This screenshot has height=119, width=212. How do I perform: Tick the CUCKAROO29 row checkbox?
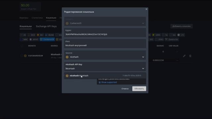[22, 56]
